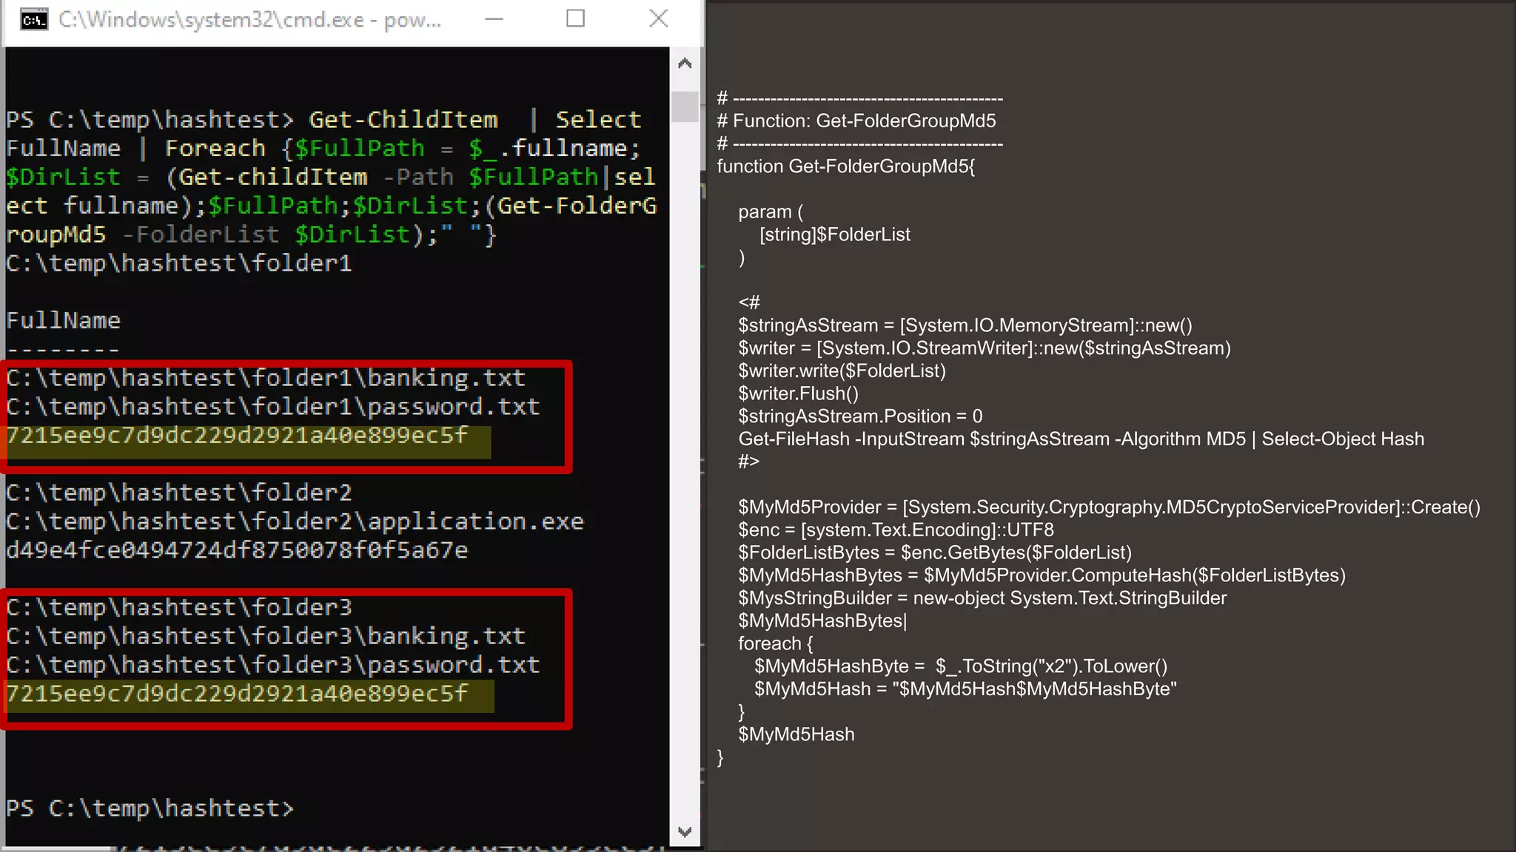The image size is (1516, 852).
Task: Click the bottom 'PS C:\temp\hashtest>' prompt
Action: coord(150,808)
